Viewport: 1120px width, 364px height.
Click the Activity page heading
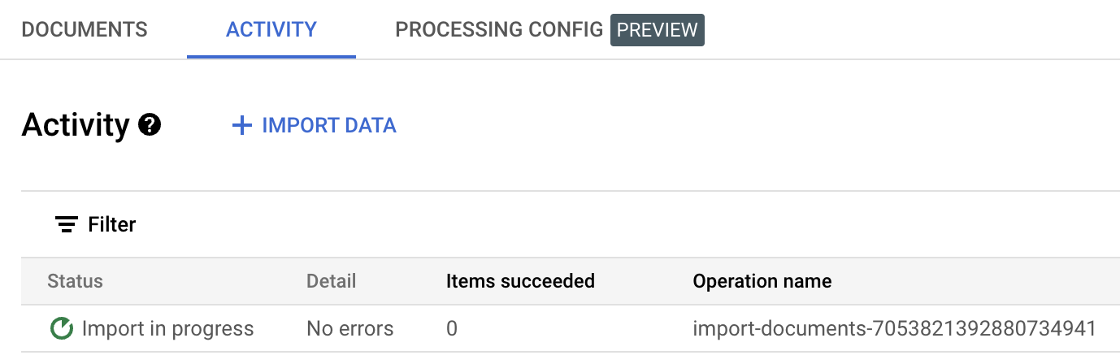(76, 125)
